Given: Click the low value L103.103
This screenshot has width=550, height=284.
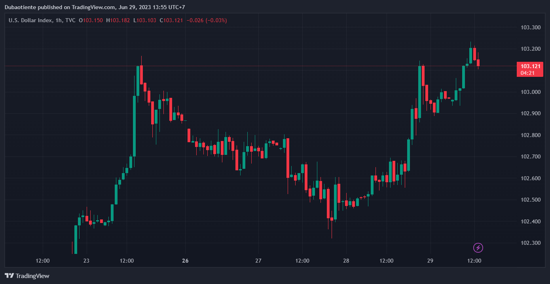Looking at the screenshot, I should click(144, 20).
